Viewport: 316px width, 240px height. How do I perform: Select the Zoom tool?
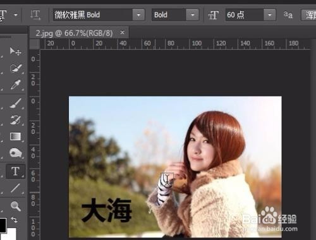pyautogui.click(x=16, y=206)
